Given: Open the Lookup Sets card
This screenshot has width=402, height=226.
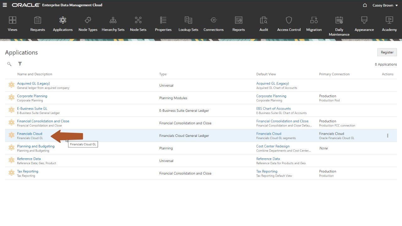Looking at the screenshot, I should [x=188, y=24].
